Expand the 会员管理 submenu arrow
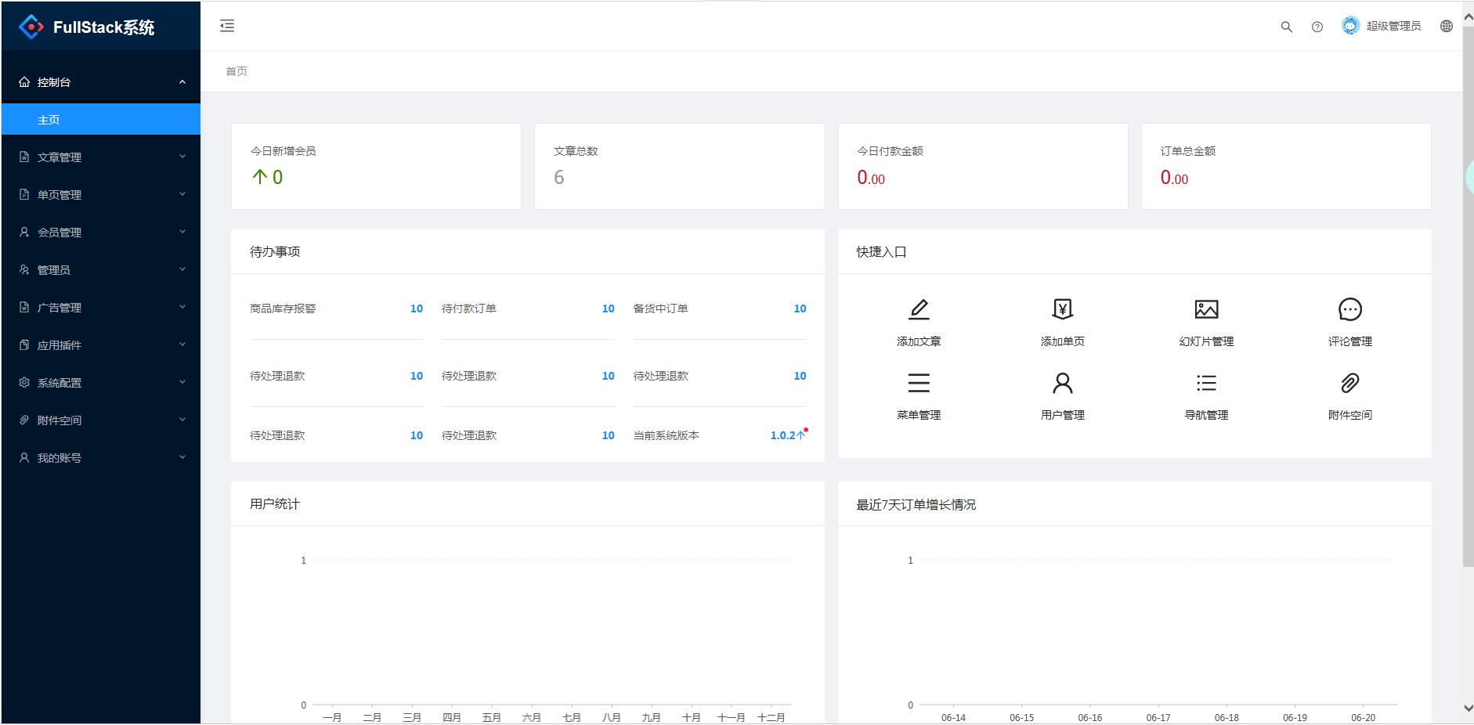1474x725 pixels. pos(182,232)
